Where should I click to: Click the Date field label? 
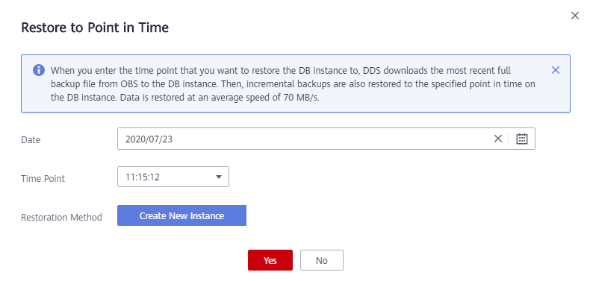pyautogui.click(x=31, y=139)
